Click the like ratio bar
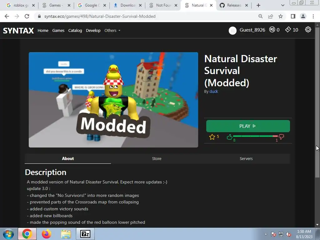 tap(255, 136)
